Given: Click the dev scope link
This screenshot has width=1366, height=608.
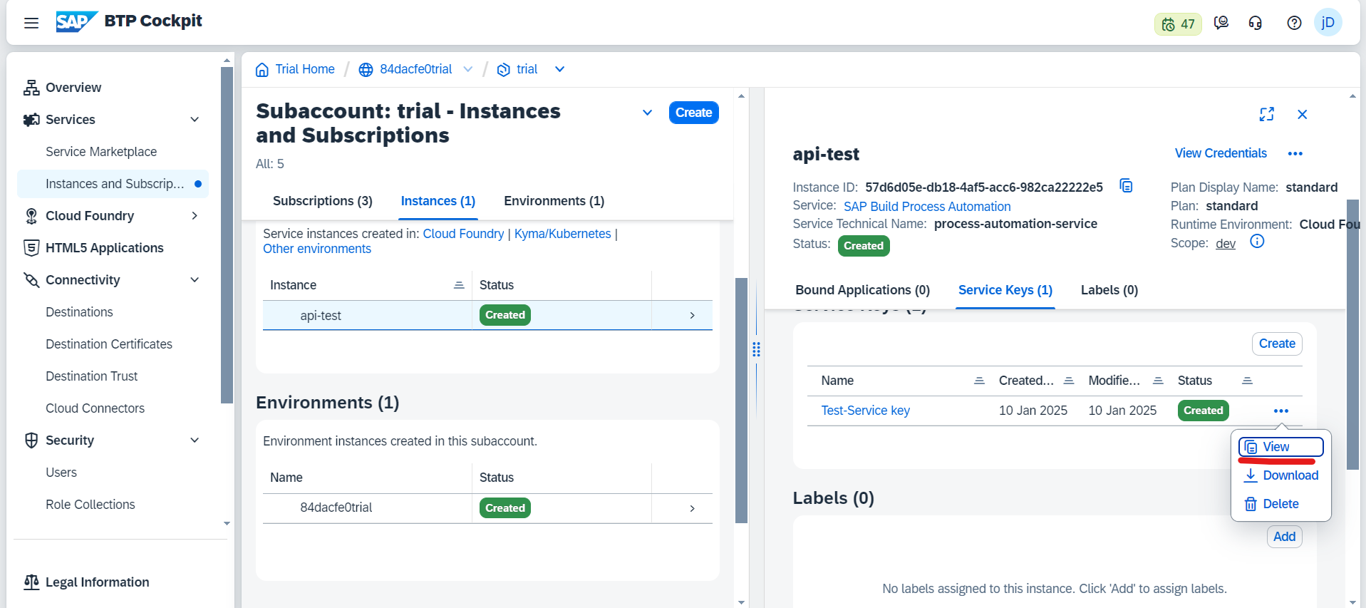Looking at the screenshot, I should (1226, 244).
